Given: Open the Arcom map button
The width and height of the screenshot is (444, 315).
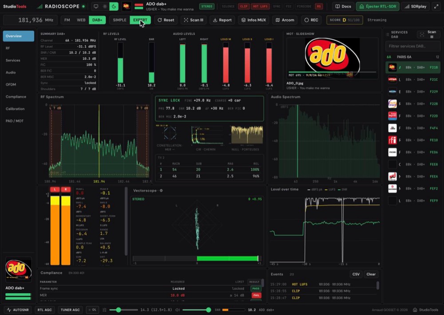Looking at the screenshot, I should coord(285,20).
